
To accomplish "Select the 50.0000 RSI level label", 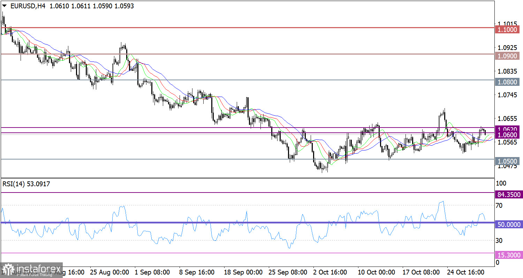I will click(x=509, y=225).
